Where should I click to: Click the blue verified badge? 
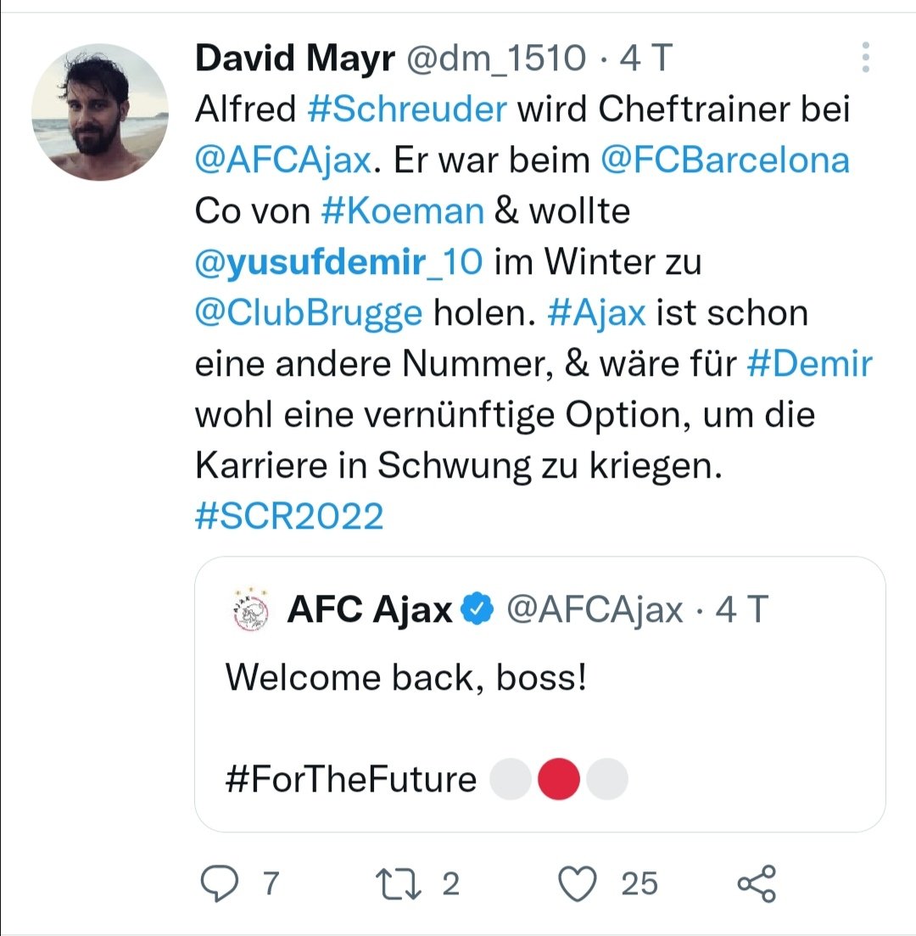[x=478, y=609]
